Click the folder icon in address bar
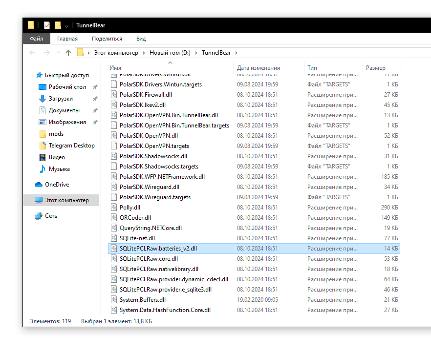This screenshot has width=431, height=356. click(80, 52)
